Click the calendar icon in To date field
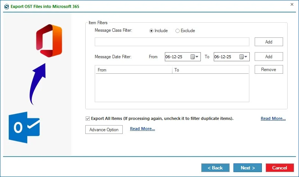The image size is (299, 177). [x=241, y=57]
